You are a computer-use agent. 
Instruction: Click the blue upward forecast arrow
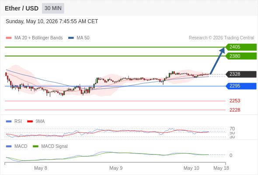pos(217,61)
